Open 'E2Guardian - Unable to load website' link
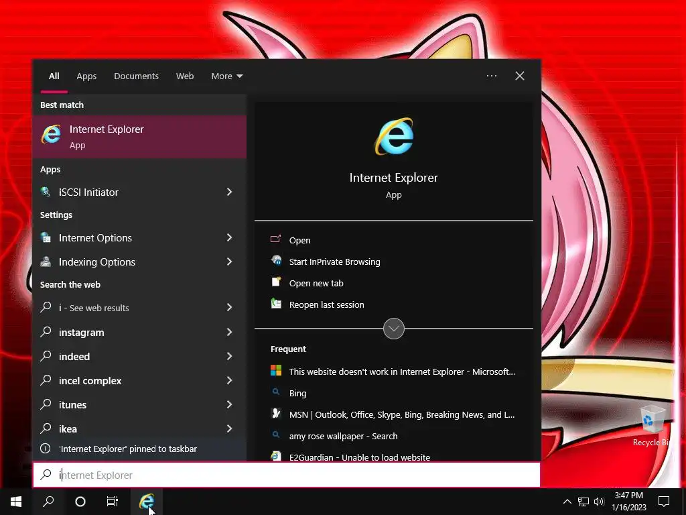The width and height of the screenshot is (686, 515). (x=360, y=457)
